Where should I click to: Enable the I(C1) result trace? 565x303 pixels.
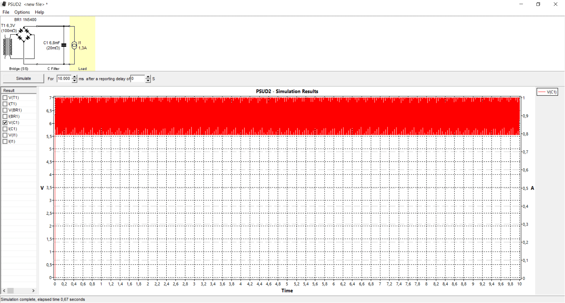pos(5,129)
